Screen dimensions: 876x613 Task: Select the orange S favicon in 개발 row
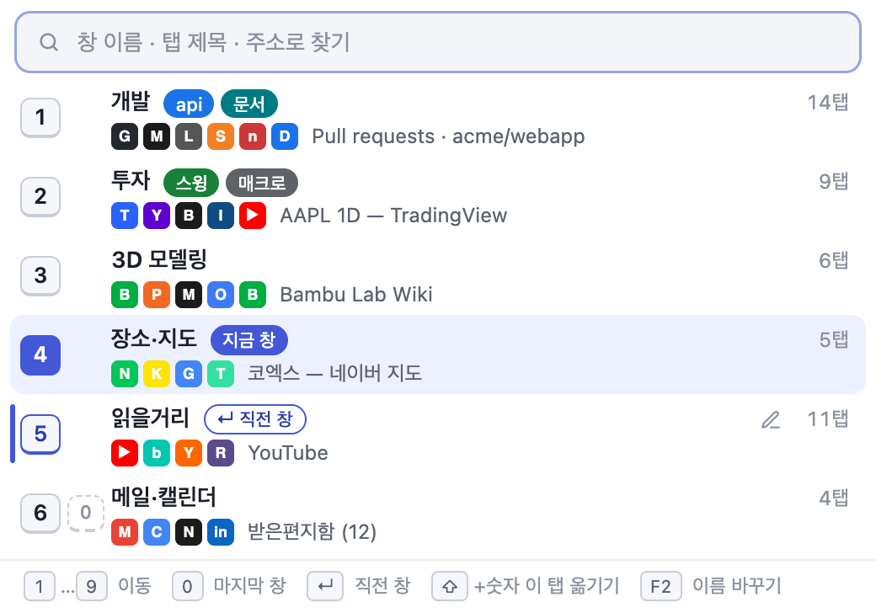pyautogui.click(x=221, y=136)
